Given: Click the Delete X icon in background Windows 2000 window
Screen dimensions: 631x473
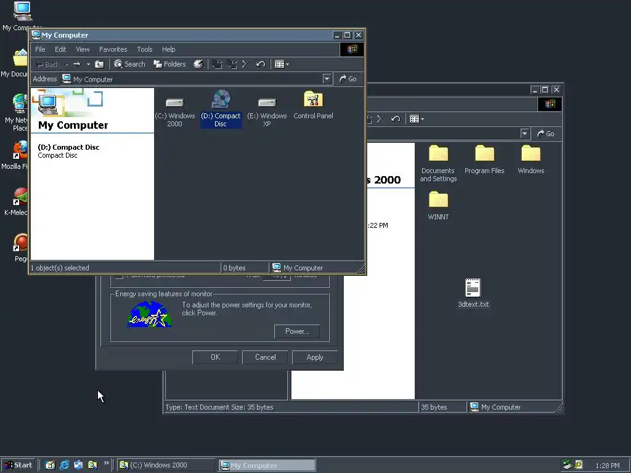Looking at the screenshot, I should click(x=381, y=119).
